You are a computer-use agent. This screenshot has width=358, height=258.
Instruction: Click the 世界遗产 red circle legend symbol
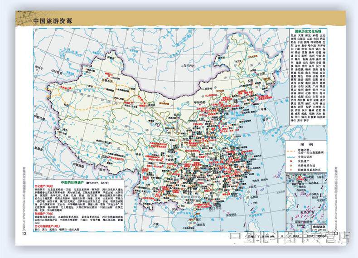click(x=290, y=161)
